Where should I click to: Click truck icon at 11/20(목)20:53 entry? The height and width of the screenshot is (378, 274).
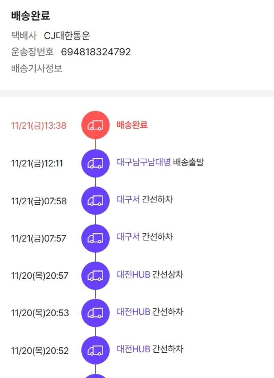[95, 313]
